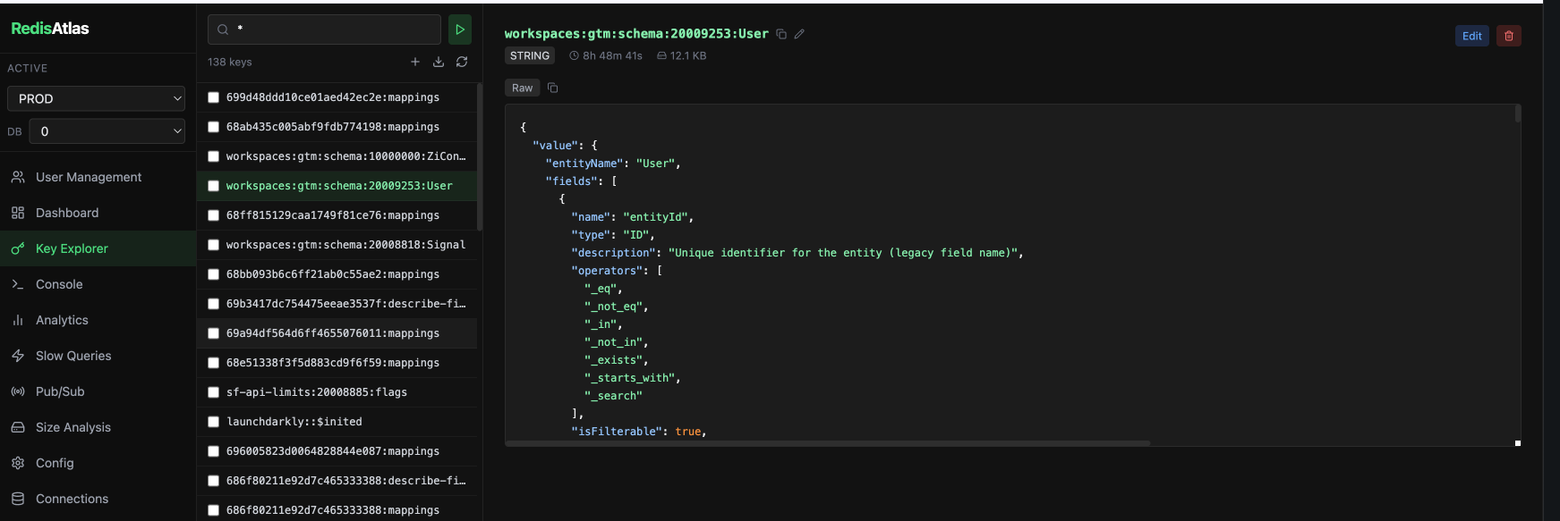Check the sf-api-limits:20008885:flags checkbox

tap(214, 392)
